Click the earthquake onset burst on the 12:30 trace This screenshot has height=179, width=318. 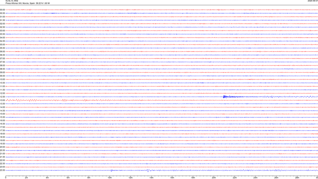[x=225, y=97]
